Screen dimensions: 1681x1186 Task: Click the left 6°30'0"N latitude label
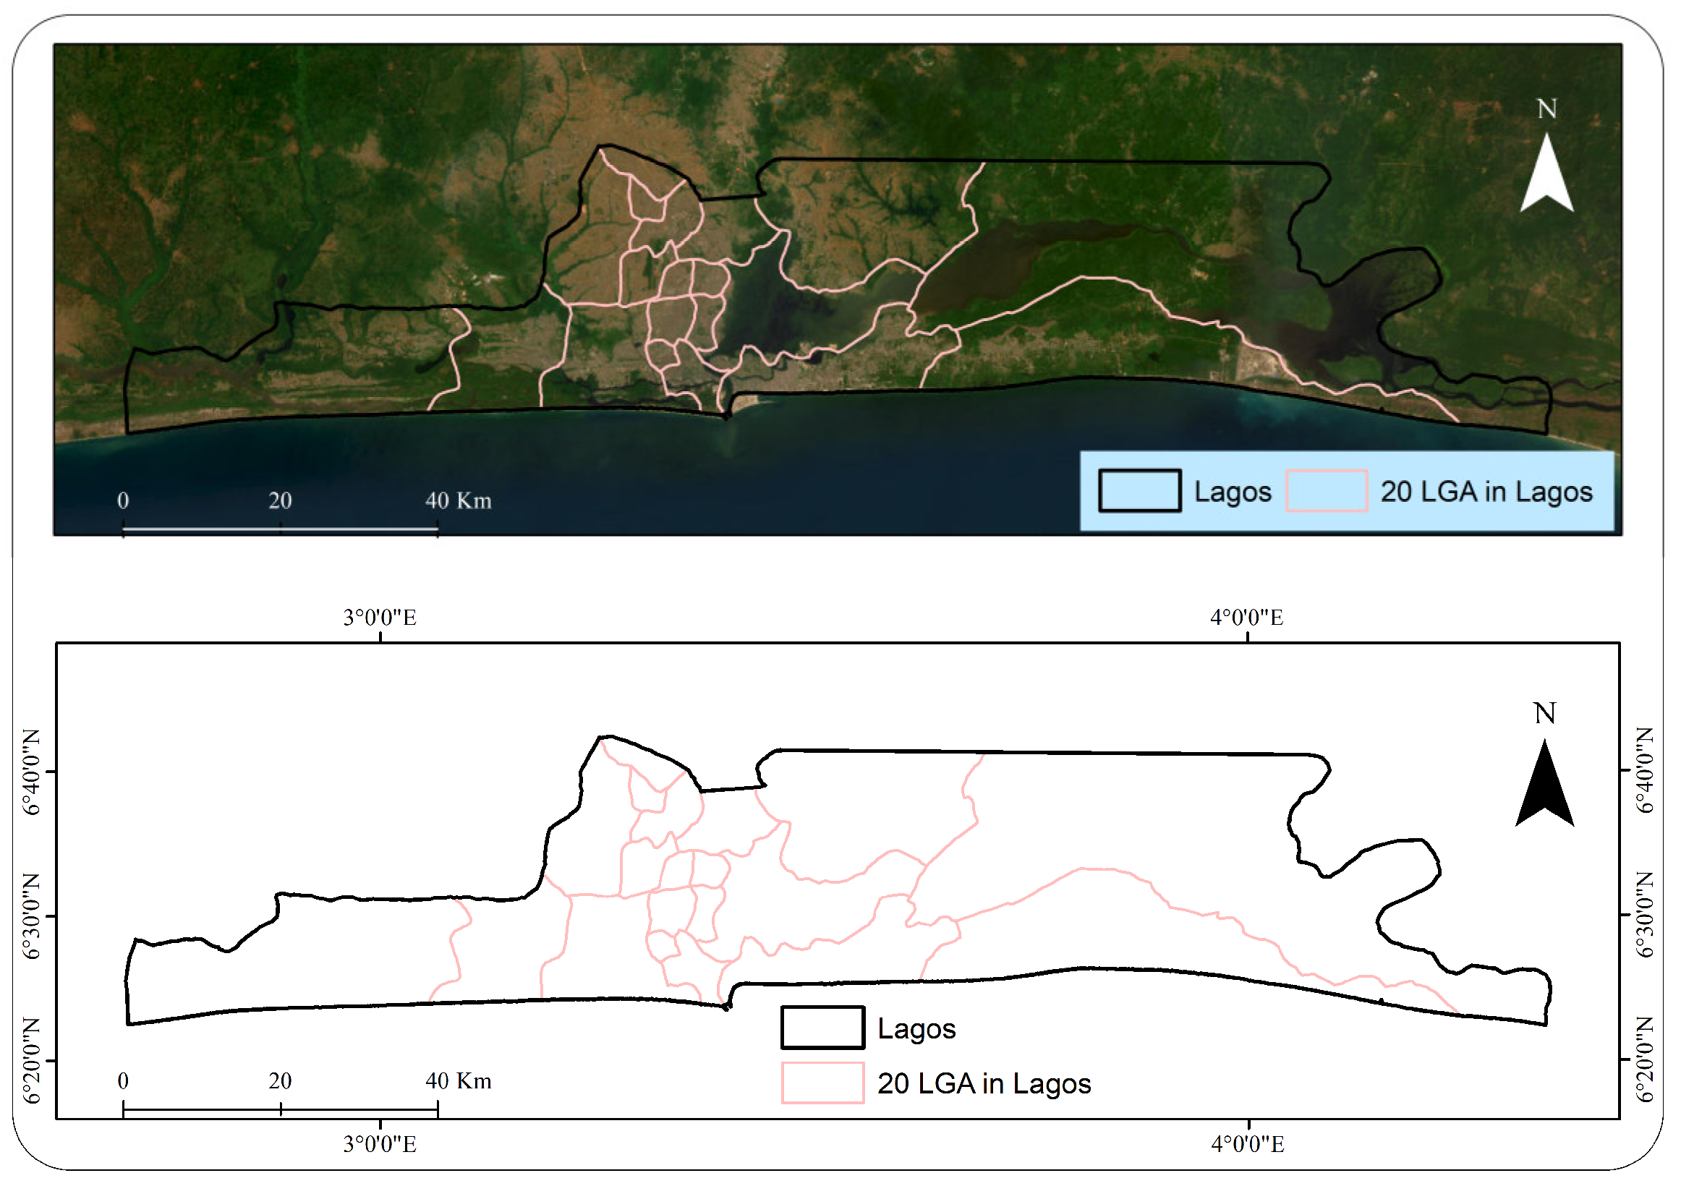click(x=31, y=916)
